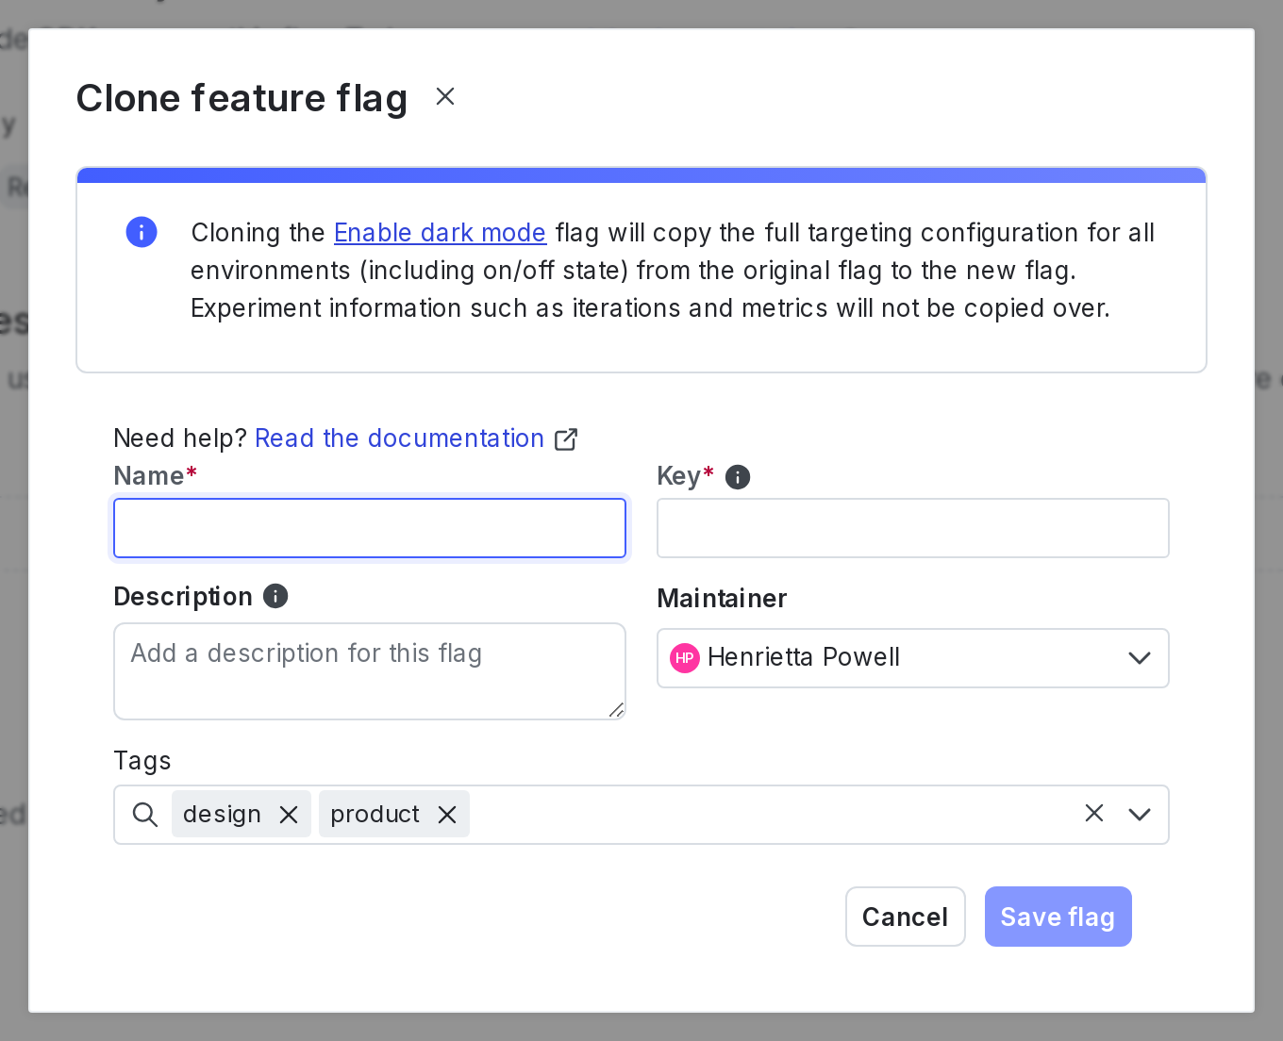Click the flag description text area
Screen dimensions: 1283x1041
(370, 670)
